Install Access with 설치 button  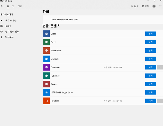(151, 84)
